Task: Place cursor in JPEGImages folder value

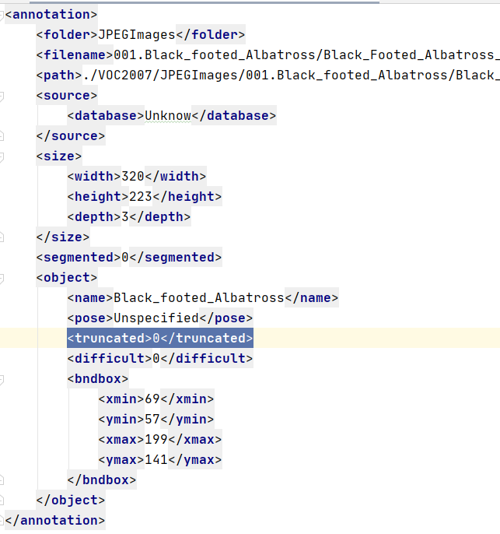Action: pyautogui.click(x=137, y=35)
